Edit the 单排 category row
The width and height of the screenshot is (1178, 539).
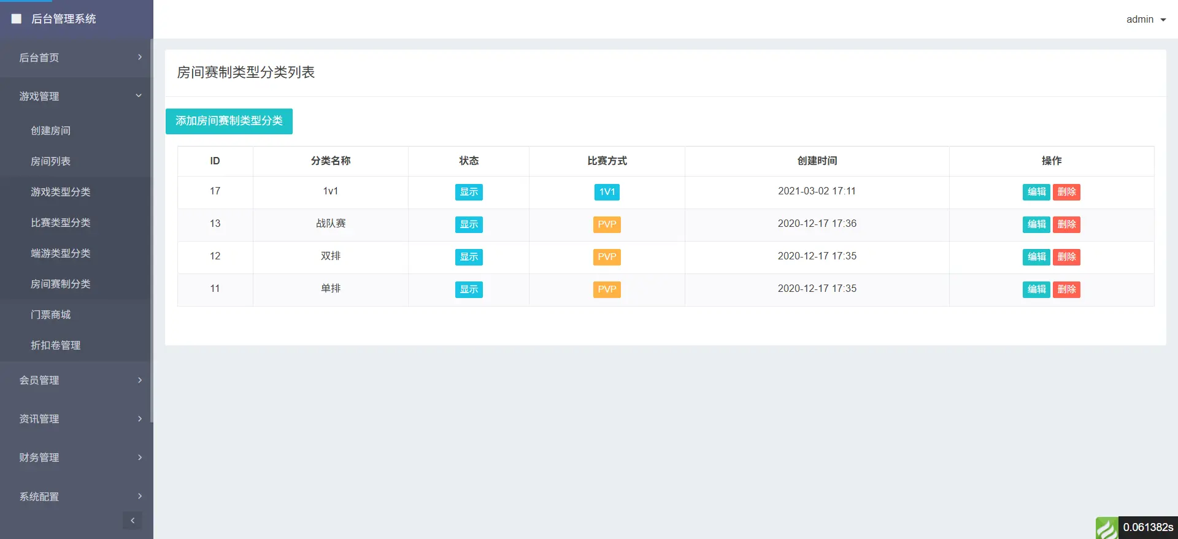click(x=1036, y=289)
